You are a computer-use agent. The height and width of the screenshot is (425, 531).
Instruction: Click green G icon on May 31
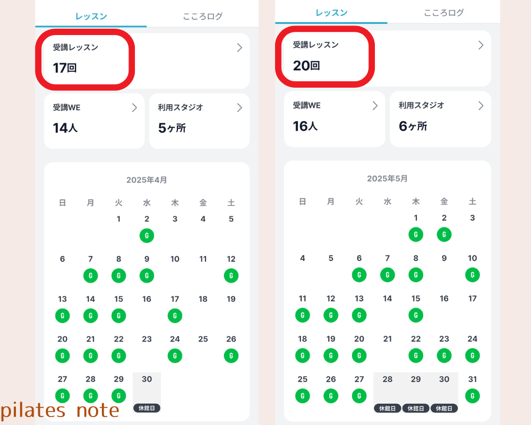tap(472, 395)
